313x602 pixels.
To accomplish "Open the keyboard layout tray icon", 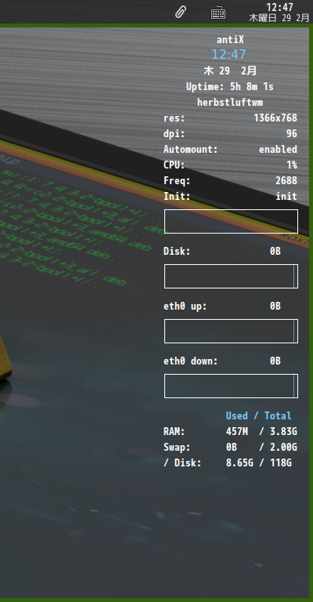I will point(218,13).
